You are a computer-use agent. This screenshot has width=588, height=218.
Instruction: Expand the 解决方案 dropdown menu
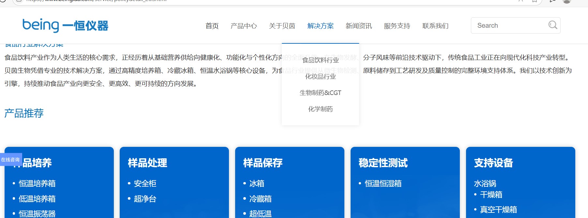click(x=320, y=26)
